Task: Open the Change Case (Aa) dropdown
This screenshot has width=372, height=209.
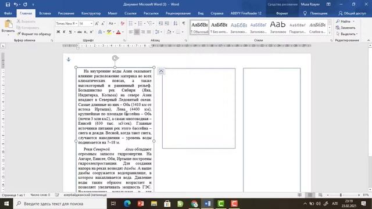Action: tap(112, 23)
